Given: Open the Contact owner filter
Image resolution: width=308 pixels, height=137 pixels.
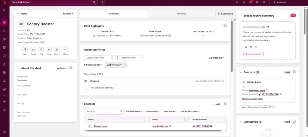Looking at the screenshot, I should tap(134, 111).
